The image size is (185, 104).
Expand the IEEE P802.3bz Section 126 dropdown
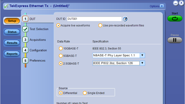coord(142,63)
